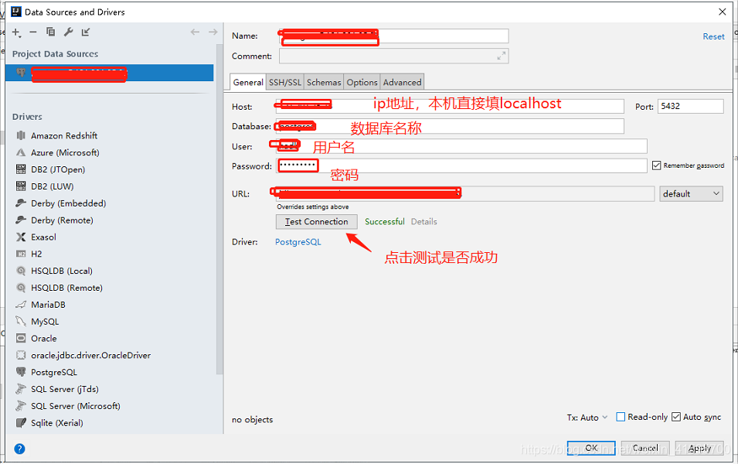738x464 pixels.
Task: Duplicate the selected data source
Action: (x=50, y=32)
